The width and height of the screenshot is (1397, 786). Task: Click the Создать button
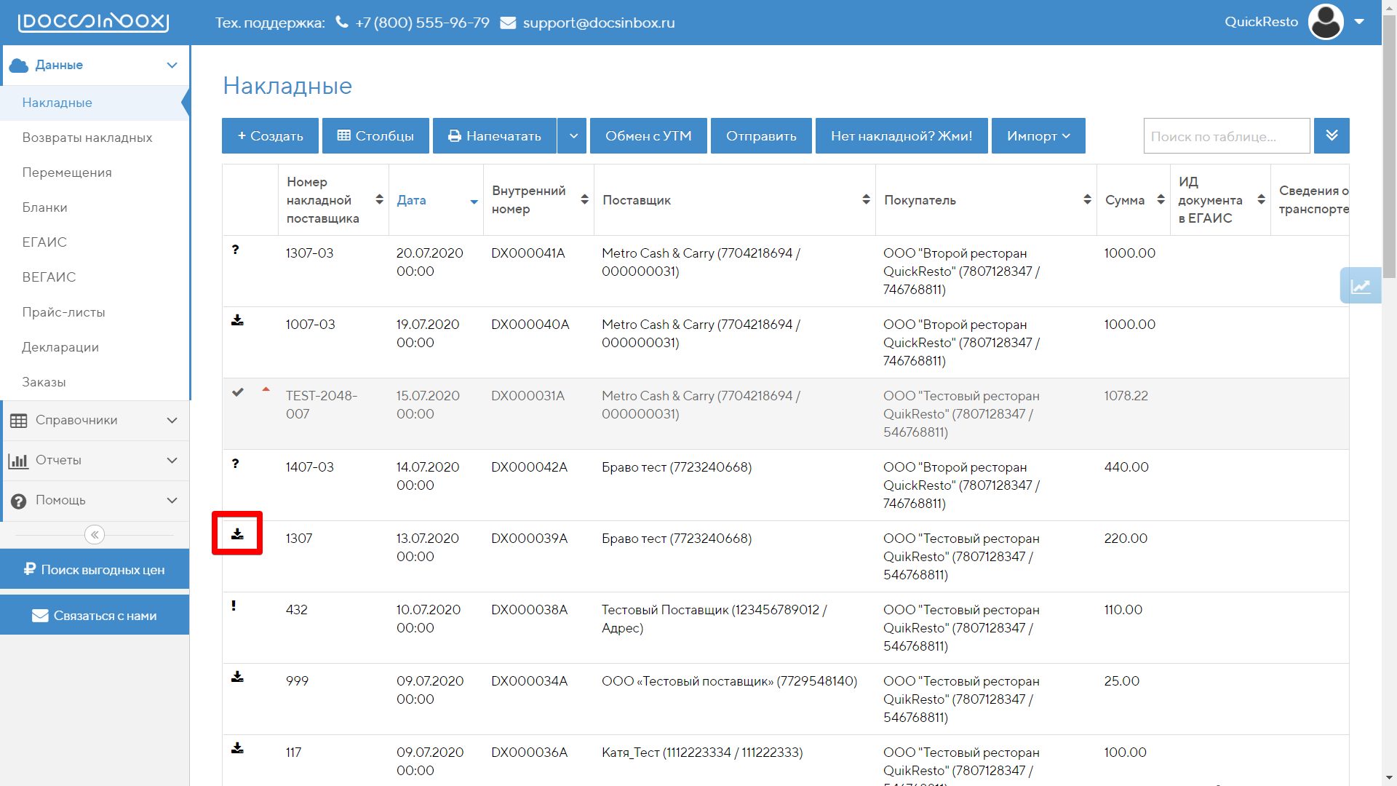[x=270, y=136]
